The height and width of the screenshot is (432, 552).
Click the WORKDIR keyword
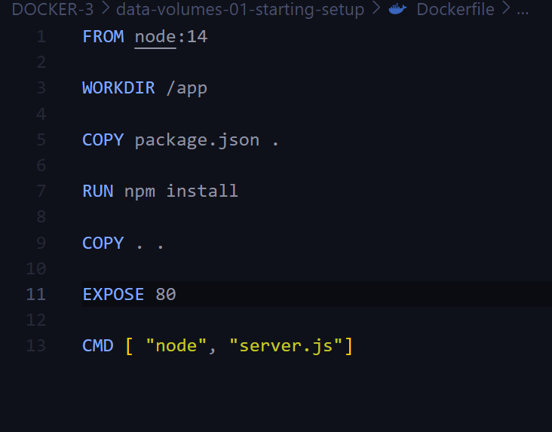(118, 88)
